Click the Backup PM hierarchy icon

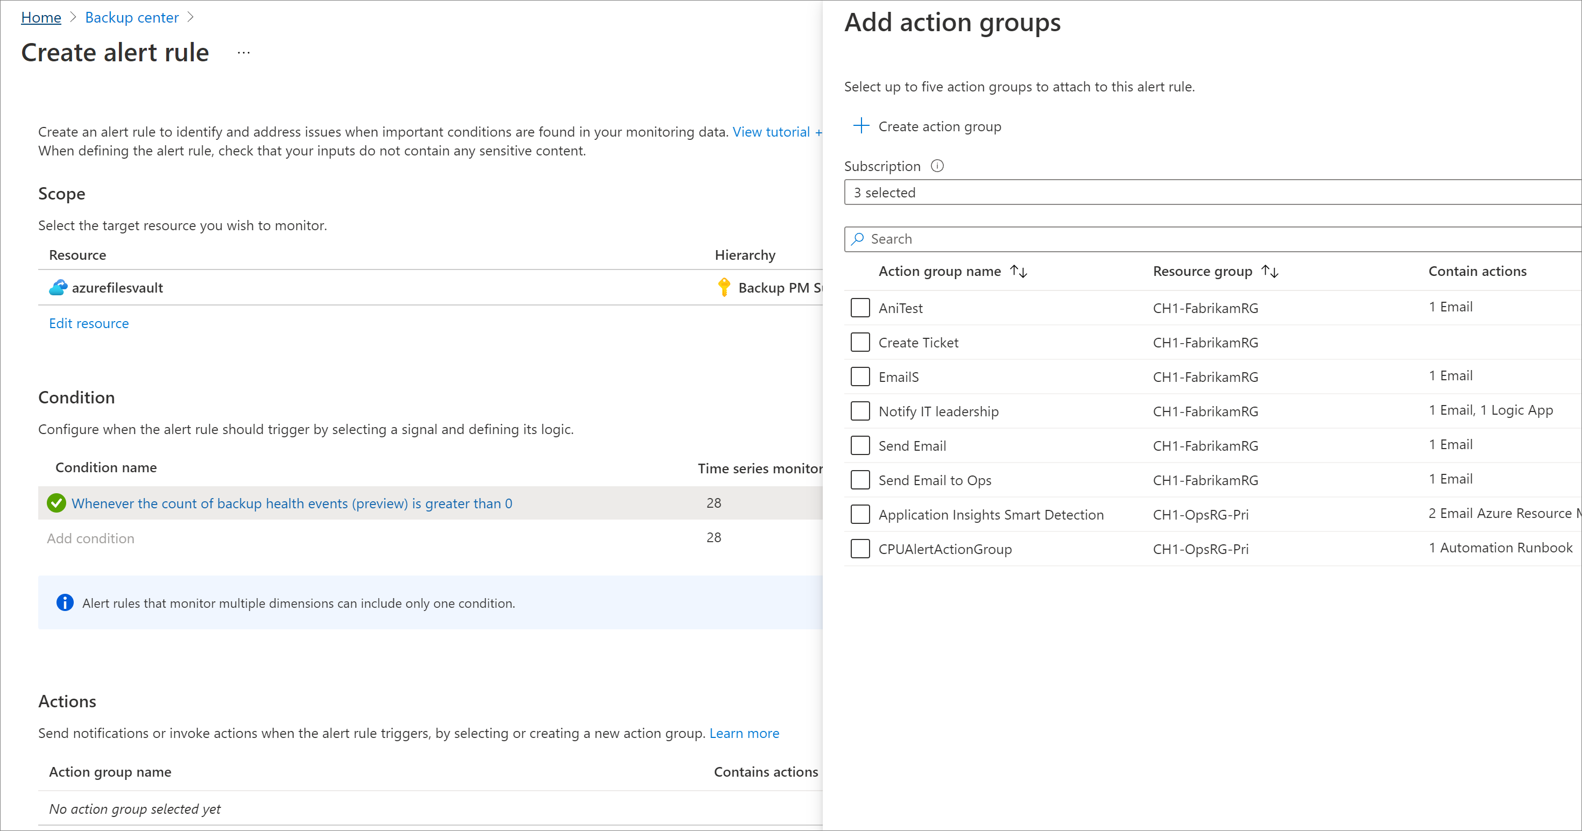tap(722, 287)
